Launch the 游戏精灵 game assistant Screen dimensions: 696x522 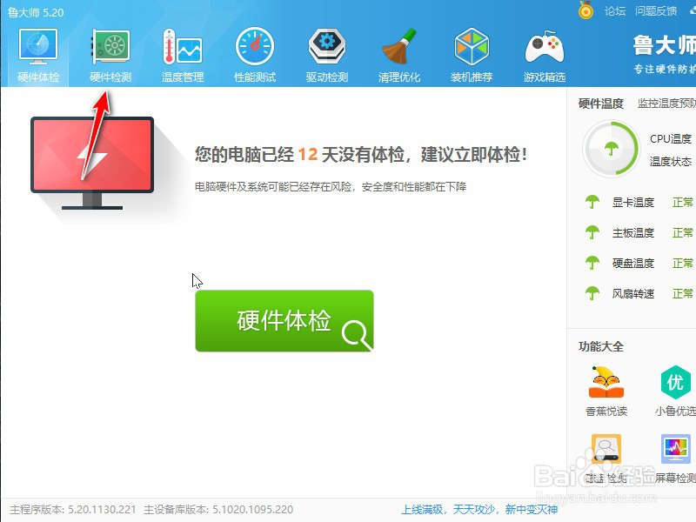pos(543,54)
